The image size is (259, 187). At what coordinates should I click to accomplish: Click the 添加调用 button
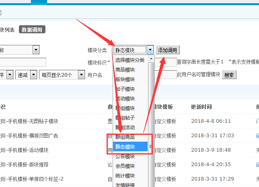[x=167, y=50]
